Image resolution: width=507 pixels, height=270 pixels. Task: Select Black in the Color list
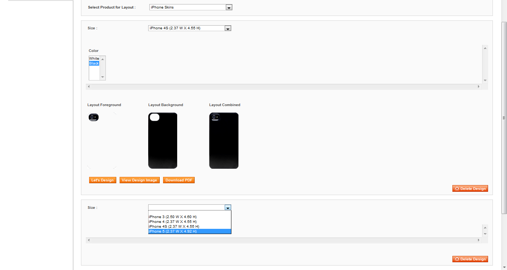tap(94, 63)
